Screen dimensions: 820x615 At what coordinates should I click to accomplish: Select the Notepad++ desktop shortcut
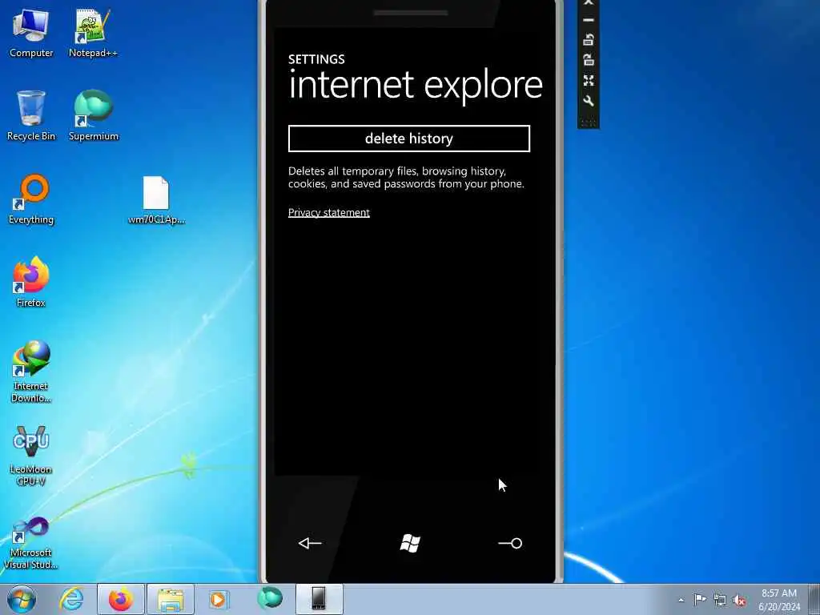93,33
